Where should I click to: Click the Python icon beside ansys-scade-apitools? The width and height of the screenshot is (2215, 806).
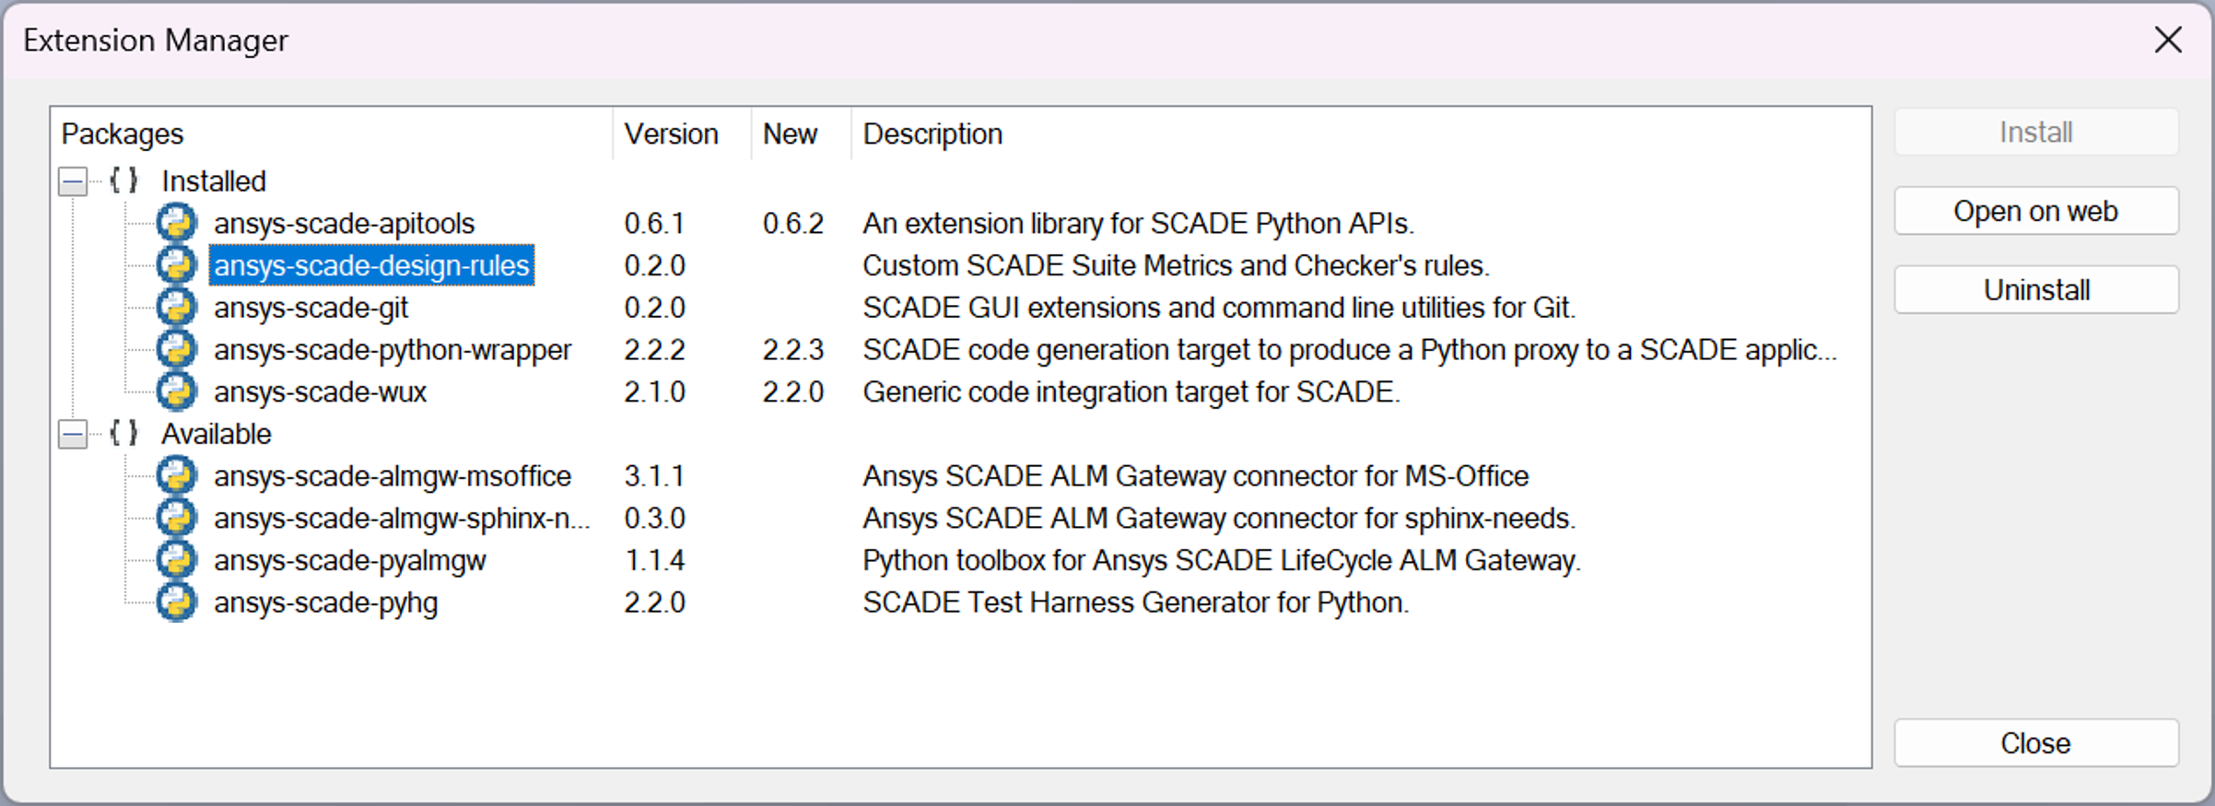pyautogui.click(x=176, y=223)
